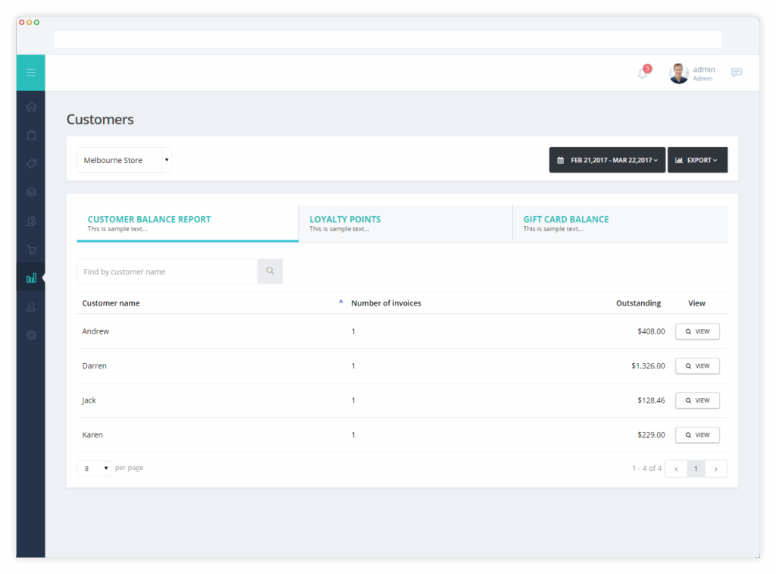Open the home icon in sidebar
Image resolution: width=776 pixels, height=574 pixels.
(x=31, y=106)
